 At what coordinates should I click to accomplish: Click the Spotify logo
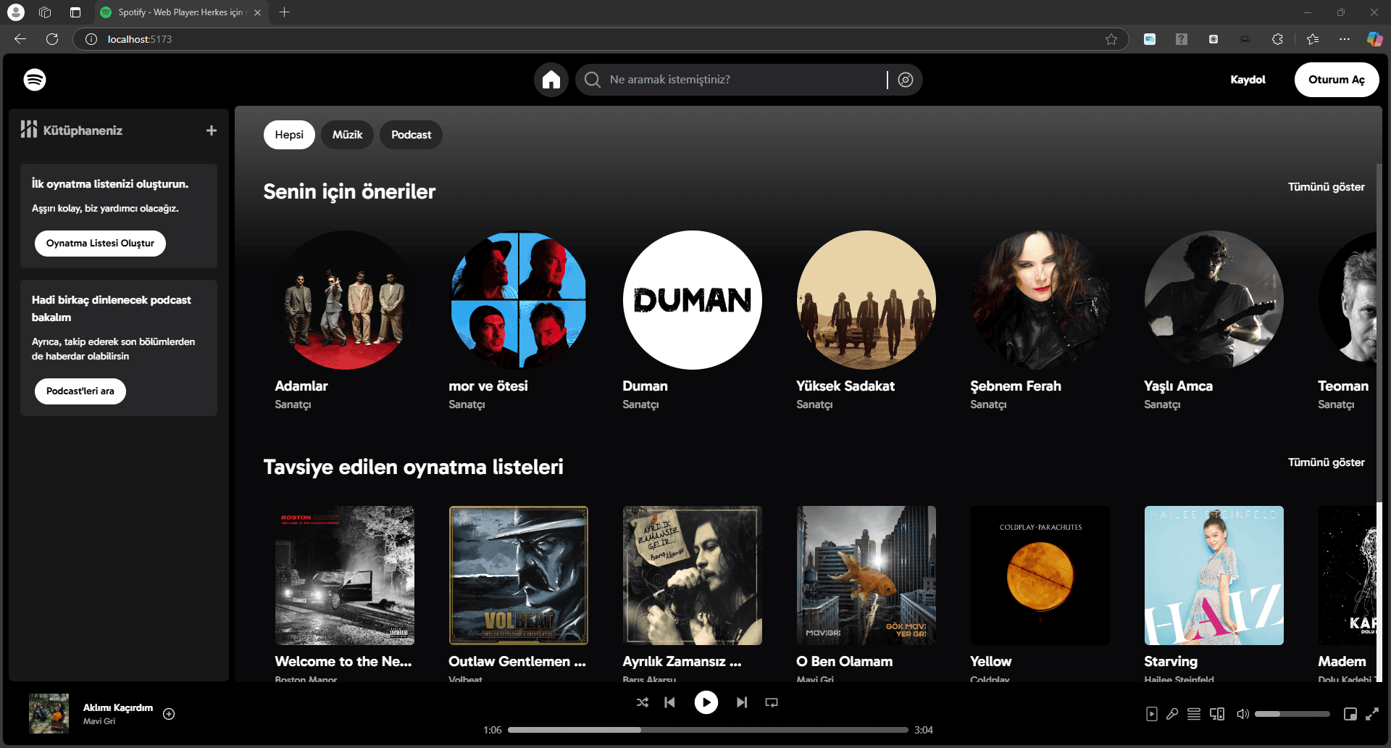[x=35, y=80]
